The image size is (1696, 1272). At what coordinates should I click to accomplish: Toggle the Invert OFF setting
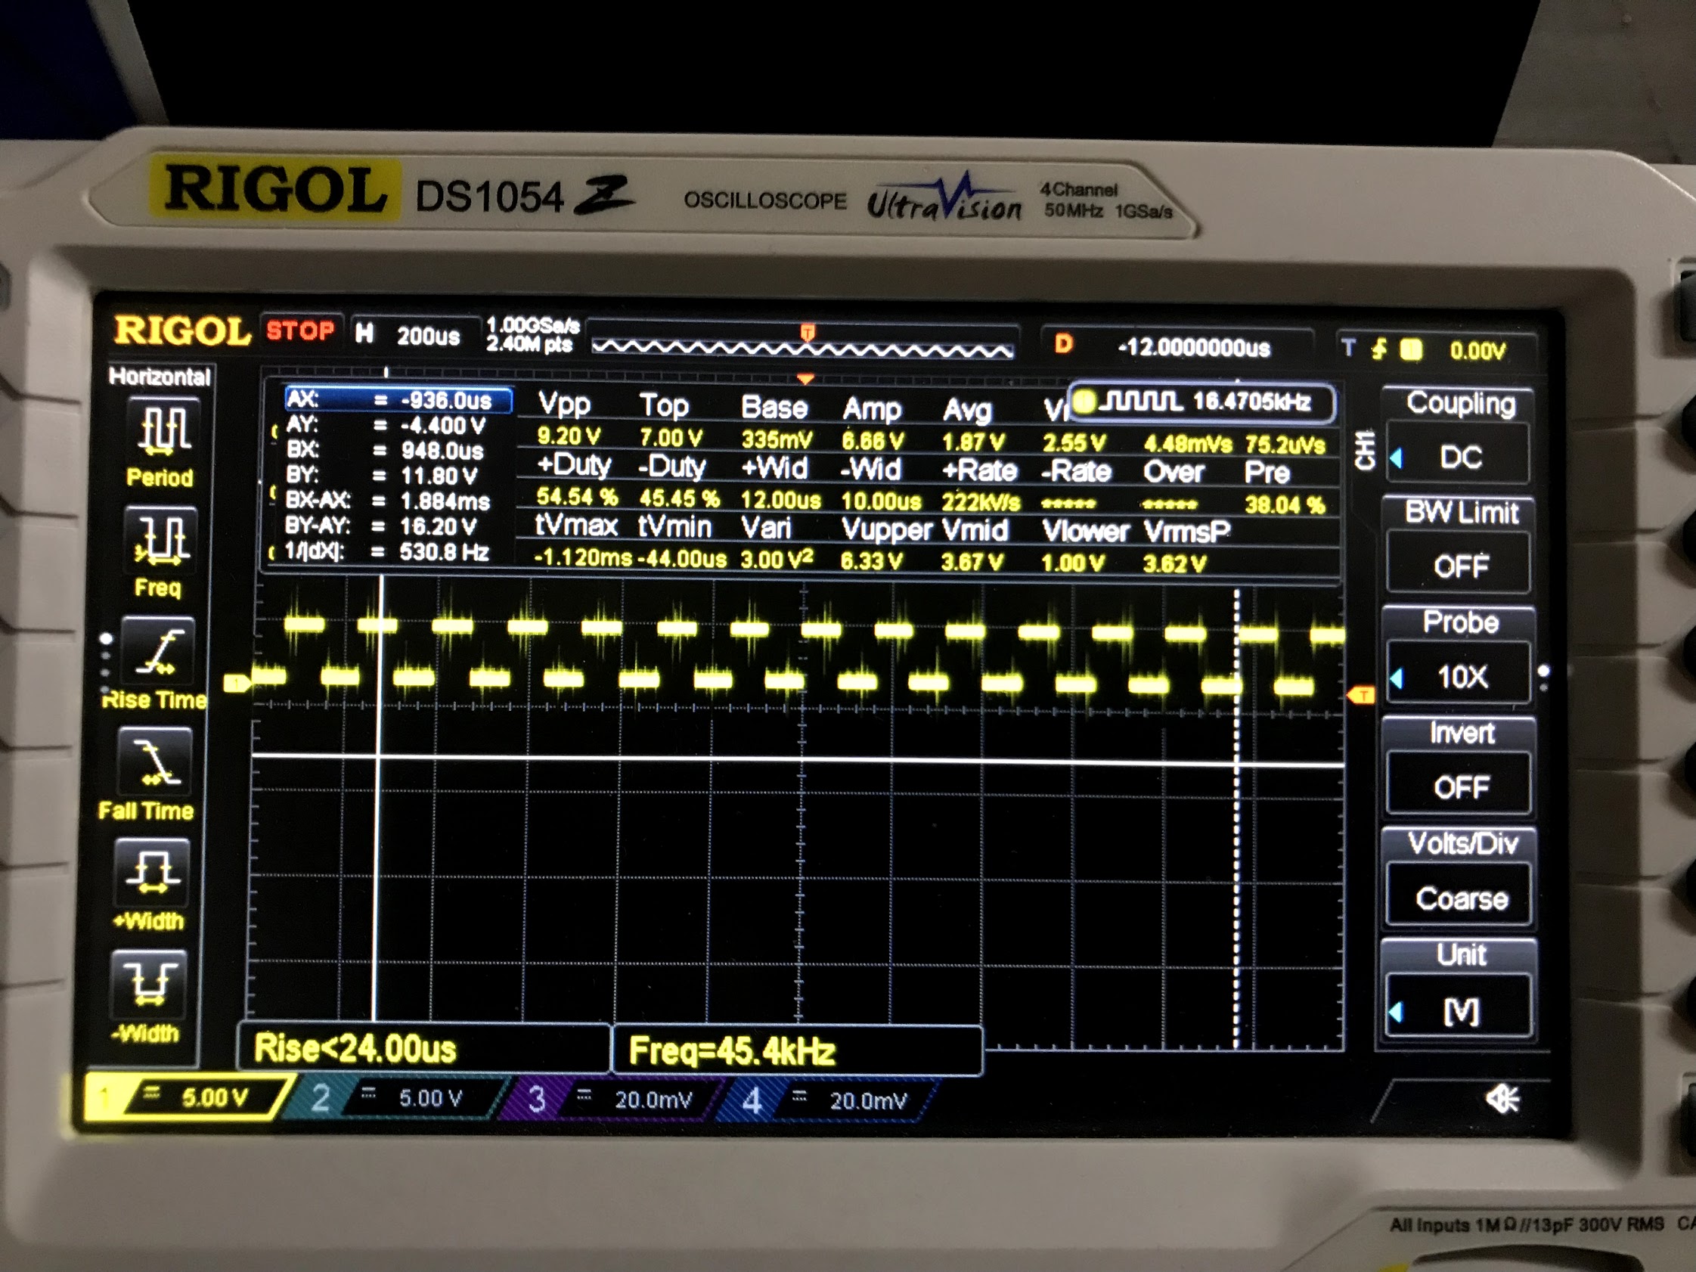click(x=1461, y=786)
